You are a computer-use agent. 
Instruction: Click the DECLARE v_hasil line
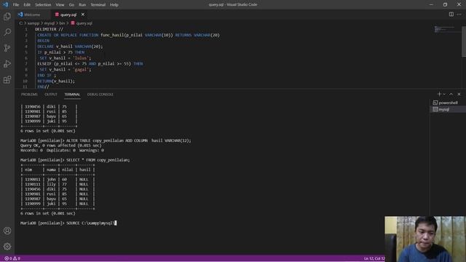pos(70,47)
